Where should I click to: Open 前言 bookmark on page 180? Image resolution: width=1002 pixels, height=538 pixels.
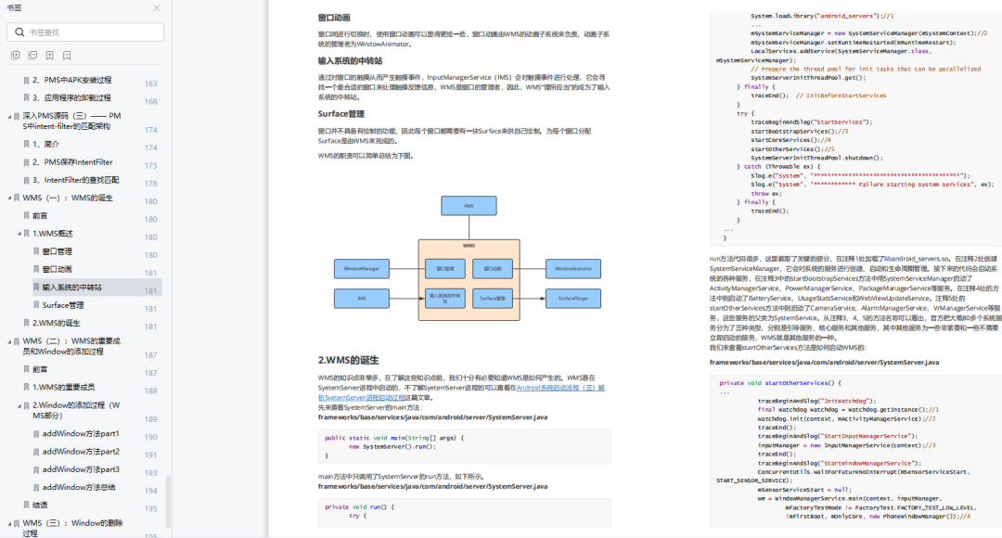coord(40,216)
